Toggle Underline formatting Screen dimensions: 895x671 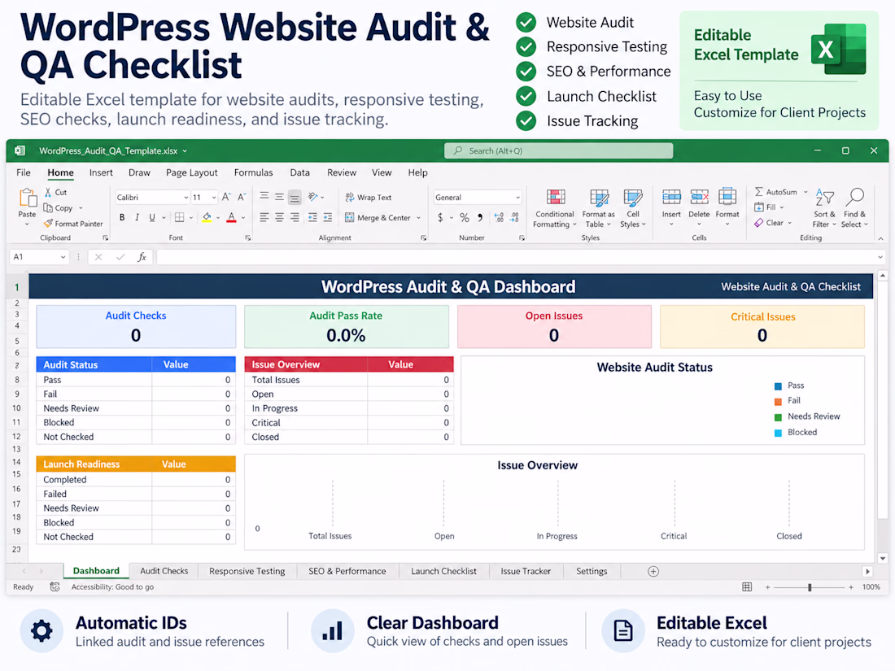pos(152,217)
